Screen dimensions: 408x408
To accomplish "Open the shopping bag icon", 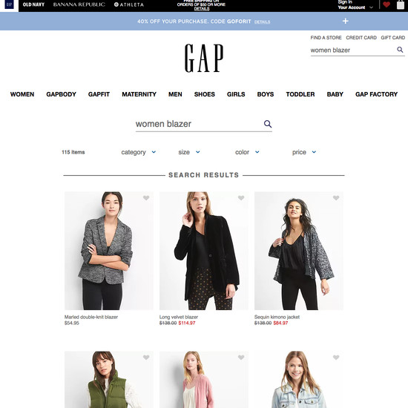I will tap(401, 4).
